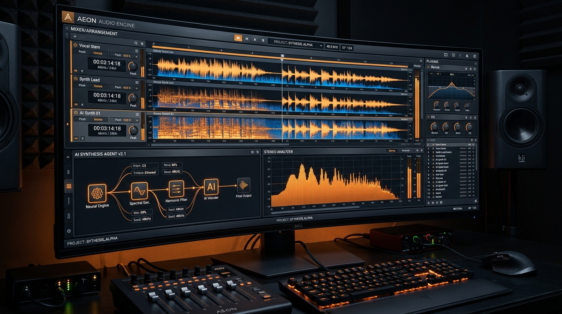The width and height of the screenshot is (562, 314).
Task: Open notifications with the bell icon
Action: (x=467, y=56)
